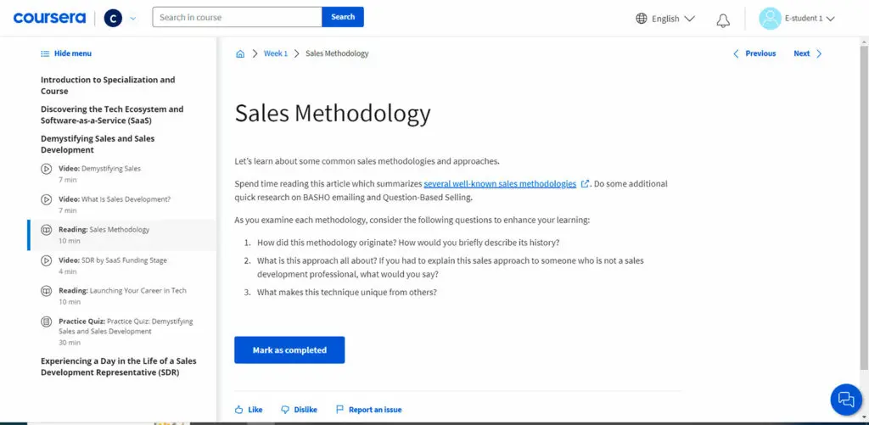Viewport: 869px width, 425px height.
Task: Click the E-student 1 profile avatar
Action: tap(770, 19)
